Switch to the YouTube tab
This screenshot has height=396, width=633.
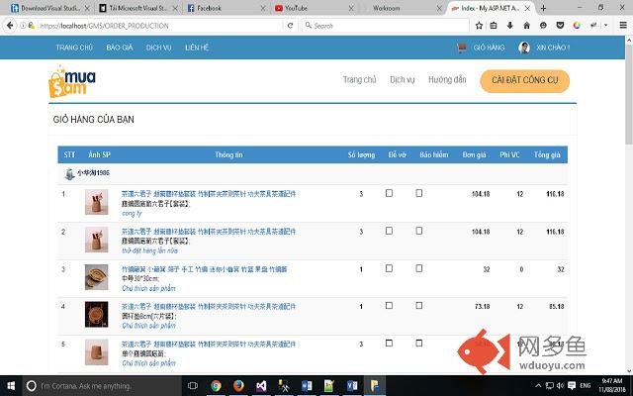point(315,8)
